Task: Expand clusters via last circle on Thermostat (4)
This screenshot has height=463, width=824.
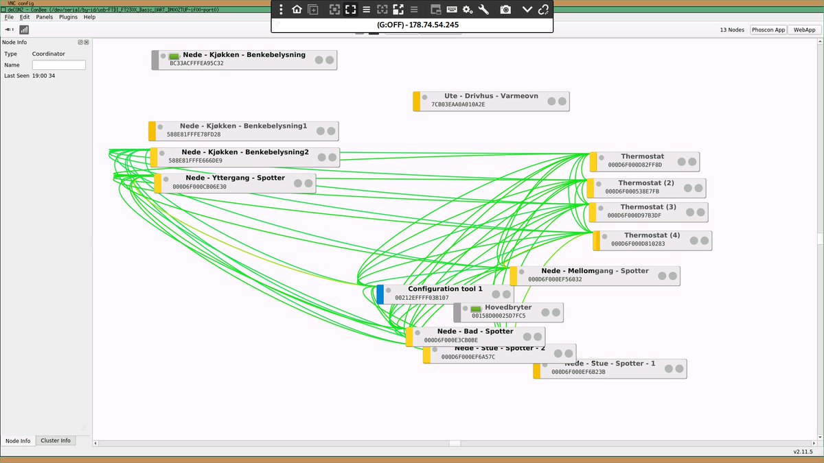Action: 705,241
